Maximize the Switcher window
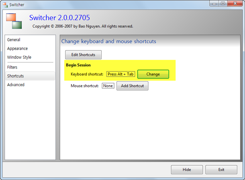 click(x=223, y=4)
